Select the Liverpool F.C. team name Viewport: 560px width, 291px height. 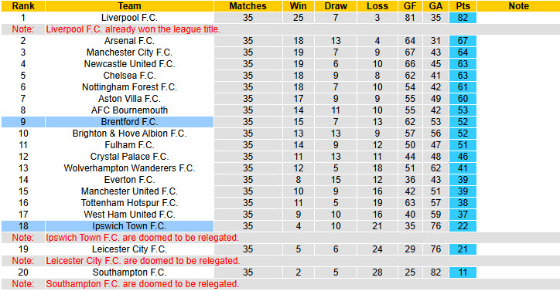point(129,18)
